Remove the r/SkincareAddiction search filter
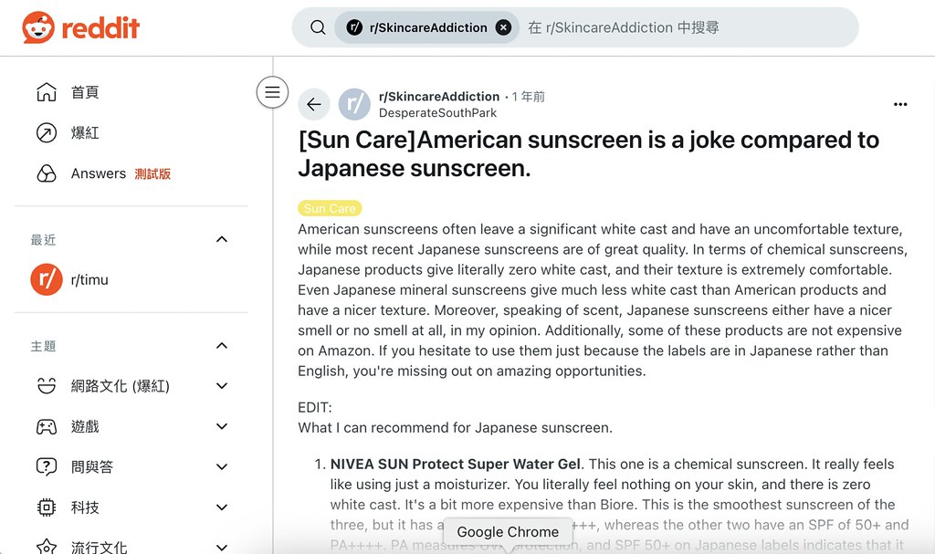Viewport: 935px width, 554px height. (503, 27)
